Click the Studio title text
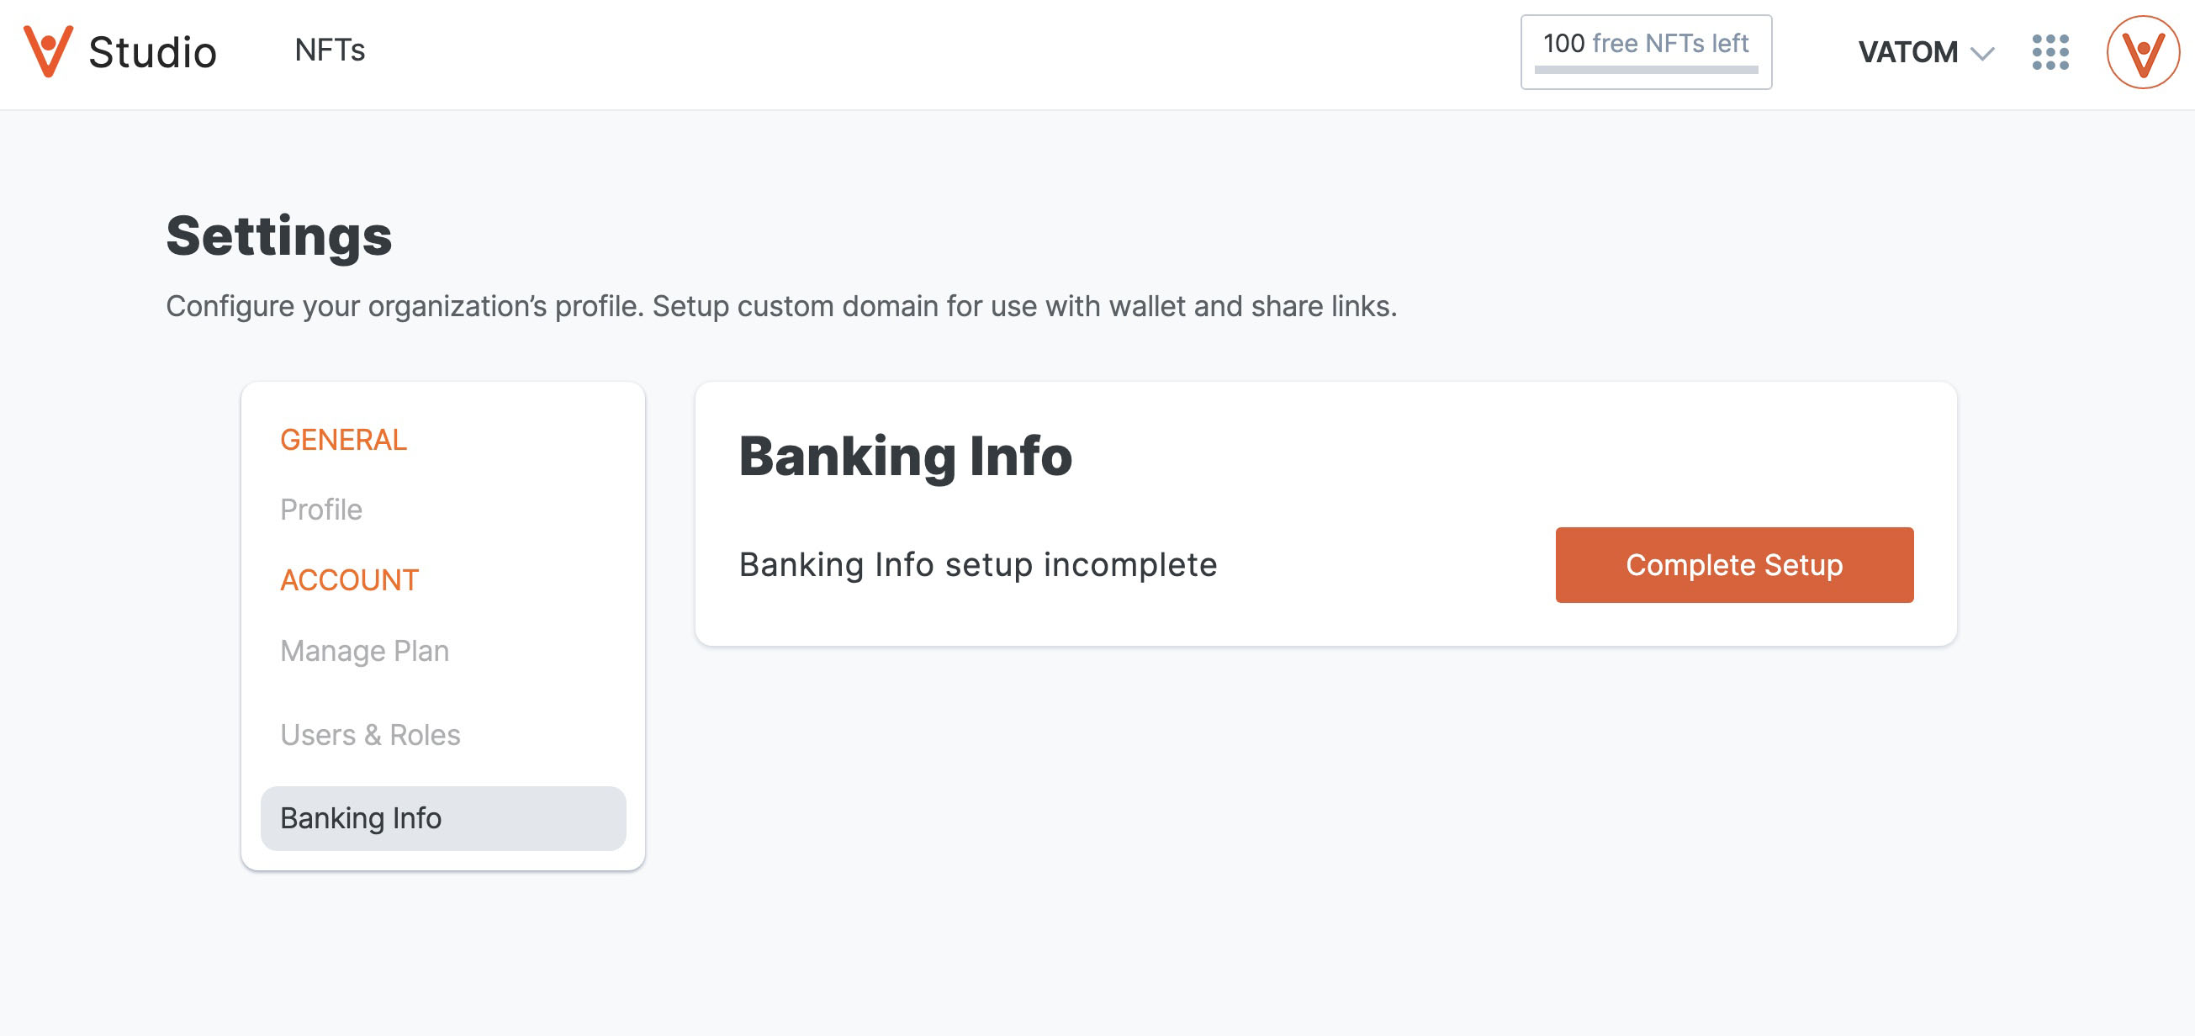2195x1036 pixels. 152,52
